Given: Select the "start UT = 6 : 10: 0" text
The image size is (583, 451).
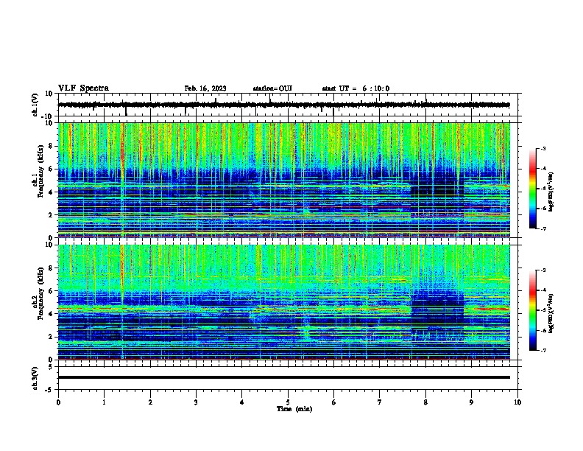Looking at the screenshot, I should (x=356, y=88).
